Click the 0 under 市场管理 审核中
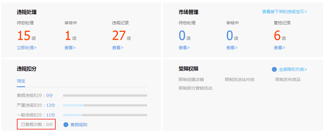The height and width of the screenshot is (131, 325). 230,35
